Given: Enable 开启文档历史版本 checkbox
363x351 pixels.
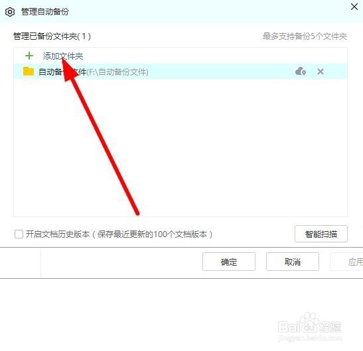Looking at the screenshot, I should coord(19,234).
